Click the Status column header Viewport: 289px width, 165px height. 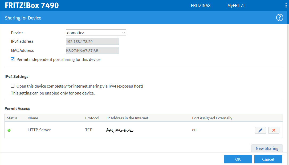point(12,118)
